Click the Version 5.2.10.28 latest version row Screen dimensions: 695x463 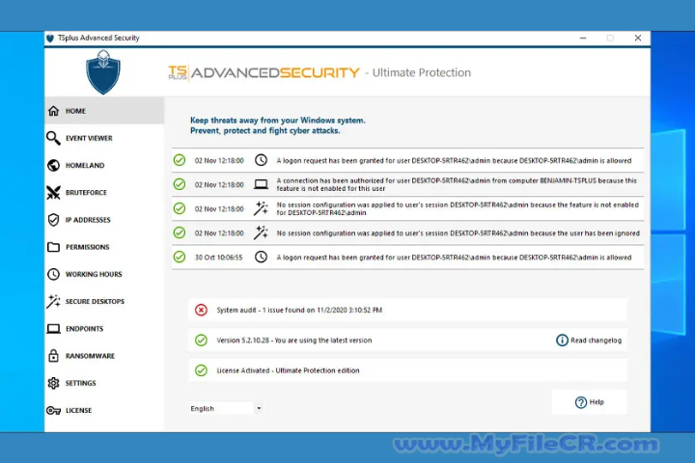tap(407, 340)
